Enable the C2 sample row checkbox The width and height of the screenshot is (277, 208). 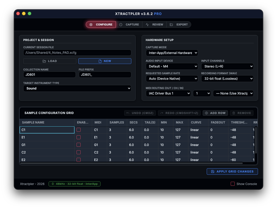click(x=79, y=152)
